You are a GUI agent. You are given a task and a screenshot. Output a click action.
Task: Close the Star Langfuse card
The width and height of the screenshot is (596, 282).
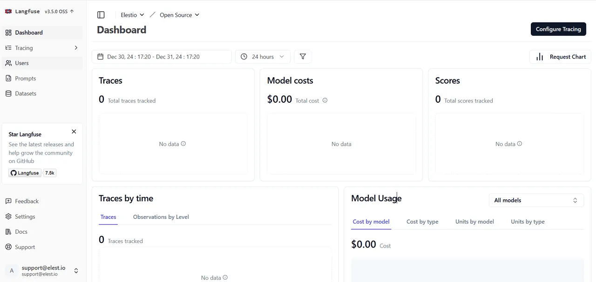click(x=74, y=131)
